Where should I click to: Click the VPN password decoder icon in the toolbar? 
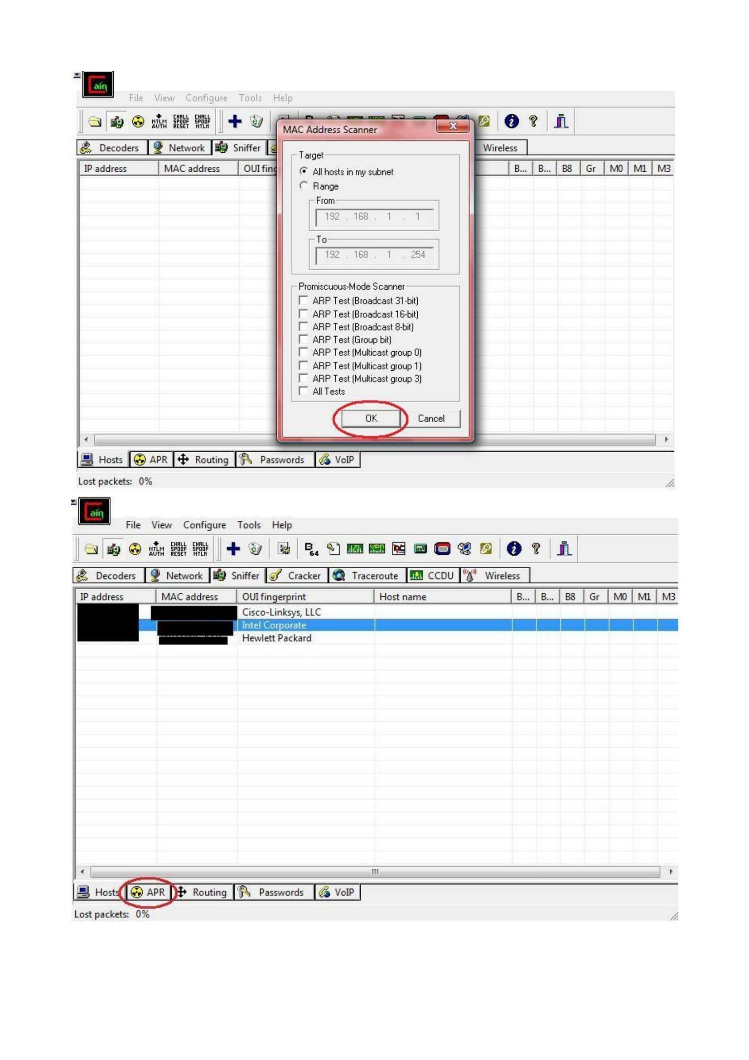(x=377, y=548)
